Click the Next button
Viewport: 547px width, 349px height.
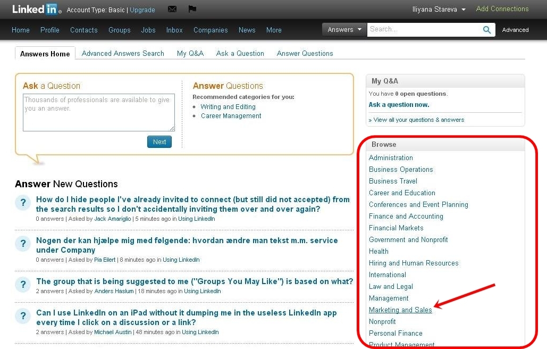pos(159,142)
